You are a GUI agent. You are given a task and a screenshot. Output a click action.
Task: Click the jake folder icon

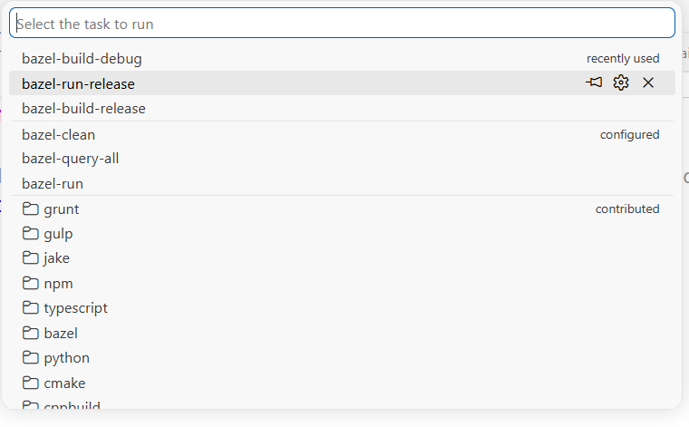tap(30, 257)
